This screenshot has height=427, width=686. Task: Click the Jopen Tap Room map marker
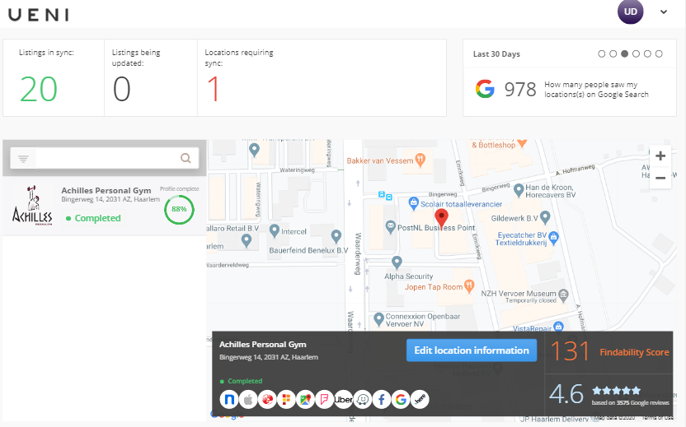click(469, 286)
